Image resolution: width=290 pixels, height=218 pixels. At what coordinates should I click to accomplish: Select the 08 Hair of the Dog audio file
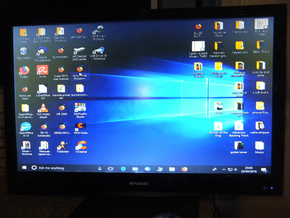point(218,129)
